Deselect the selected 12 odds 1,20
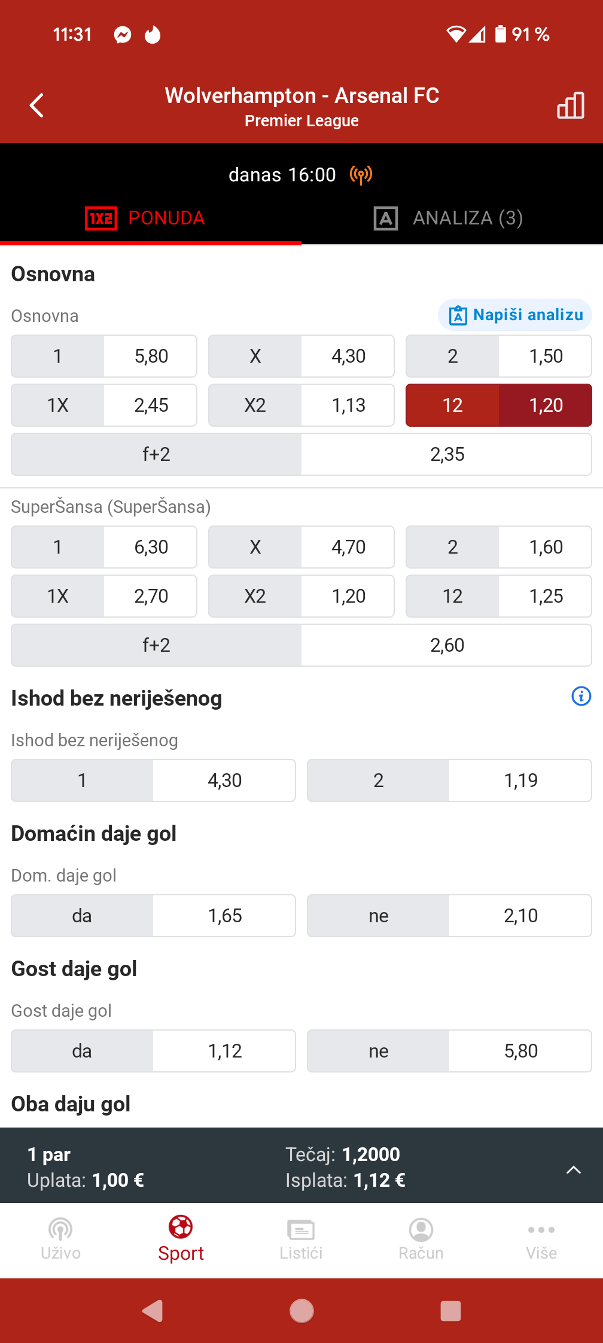 [x=498, y=405]
